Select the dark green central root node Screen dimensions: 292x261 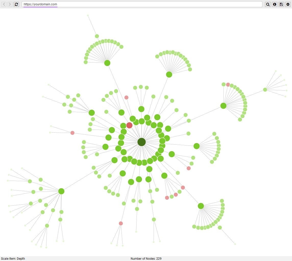pos(141,142)
